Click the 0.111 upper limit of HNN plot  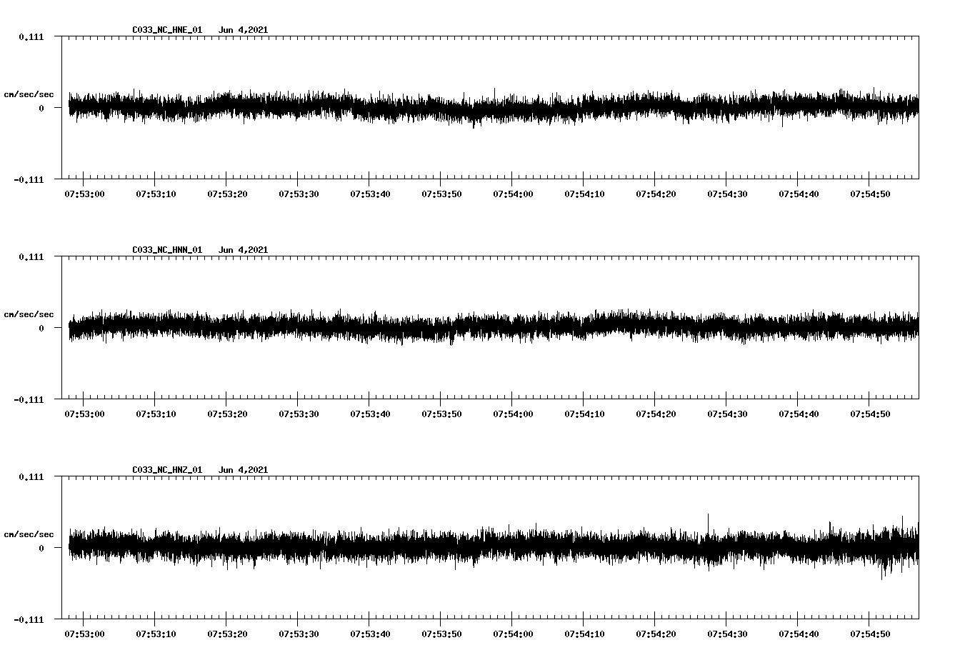[31, 256]
